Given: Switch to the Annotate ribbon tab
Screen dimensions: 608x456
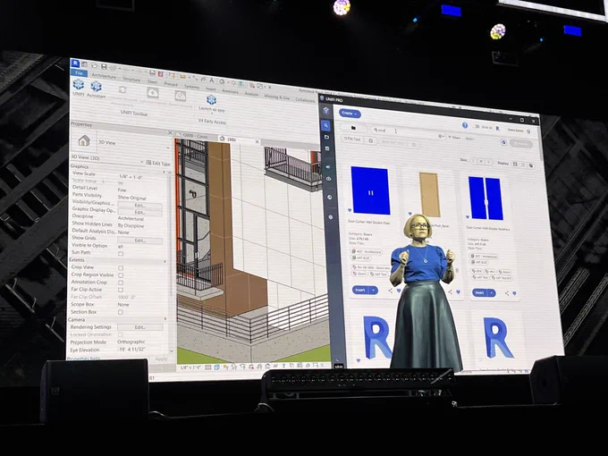Looking at the screenshot, I should [x=230, y=91].
